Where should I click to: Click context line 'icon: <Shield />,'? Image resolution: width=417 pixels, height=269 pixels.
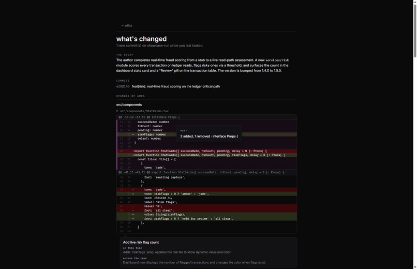[x=206, y=198]
